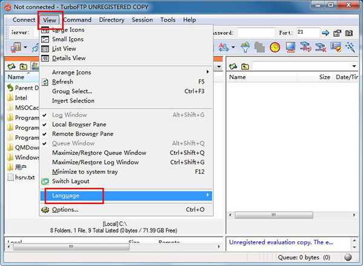Viewport: 363px width, 266px height.
Task: Open the remote path dropdown
Action: click(354, 66)
